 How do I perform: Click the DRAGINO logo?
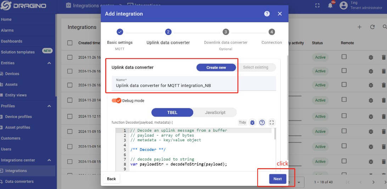coord(23,6)
